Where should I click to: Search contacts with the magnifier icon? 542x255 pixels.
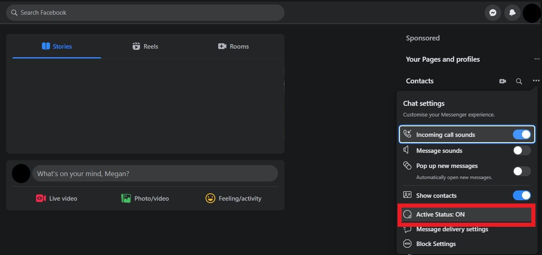coord(519,81)
